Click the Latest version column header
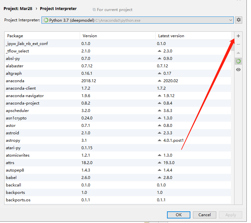Image resolution: width=251 pixels, height=223 pixels. click(x=193, y=36)
